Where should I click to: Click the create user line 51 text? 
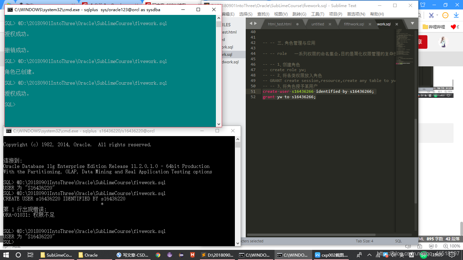[318, 91]
